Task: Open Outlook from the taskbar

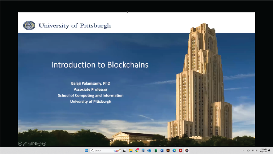Action: (149, 150)
